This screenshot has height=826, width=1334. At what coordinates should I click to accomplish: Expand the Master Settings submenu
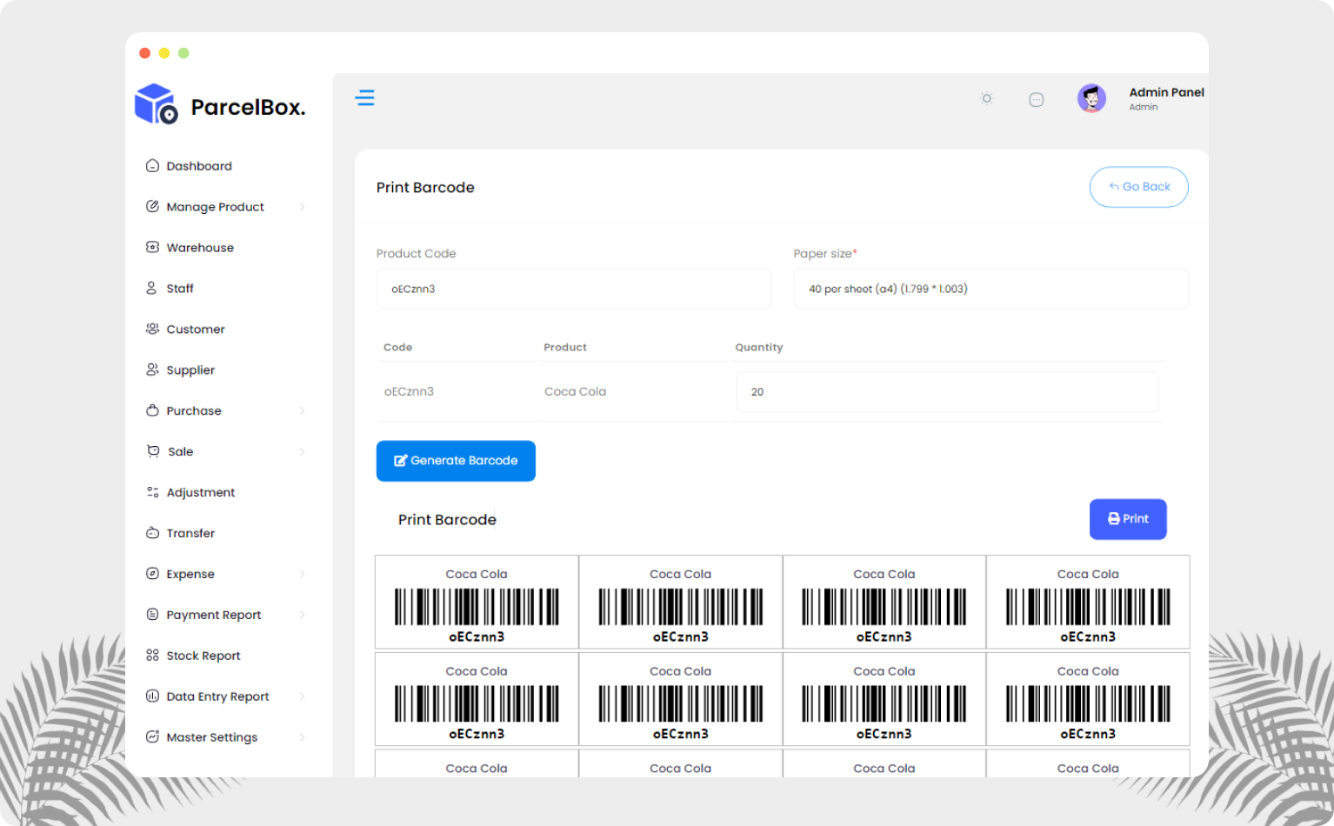tap(303, 736)
